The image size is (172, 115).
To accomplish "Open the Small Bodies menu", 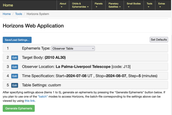I will click(134, 5).
